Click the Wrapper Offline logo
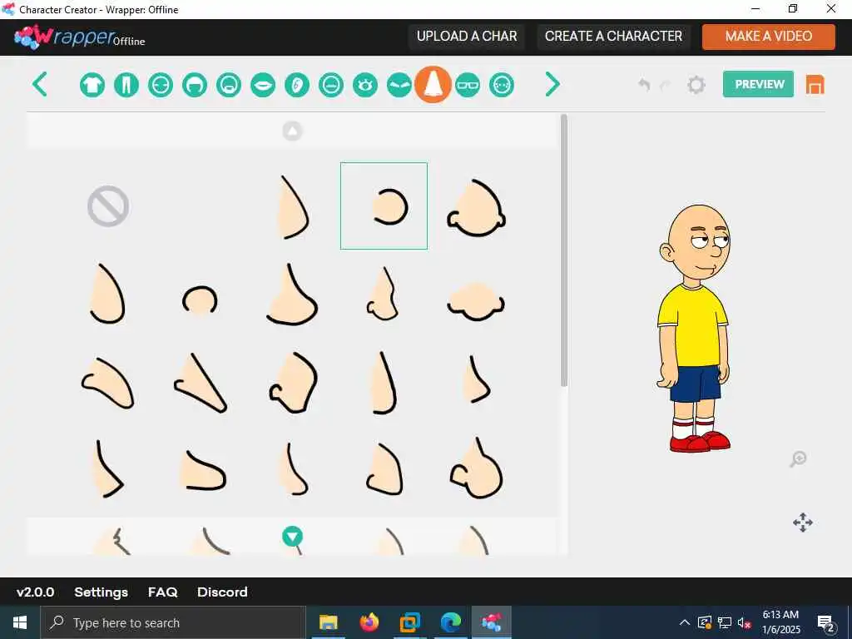Screen dimensions: 852x639 click(80, 37)
